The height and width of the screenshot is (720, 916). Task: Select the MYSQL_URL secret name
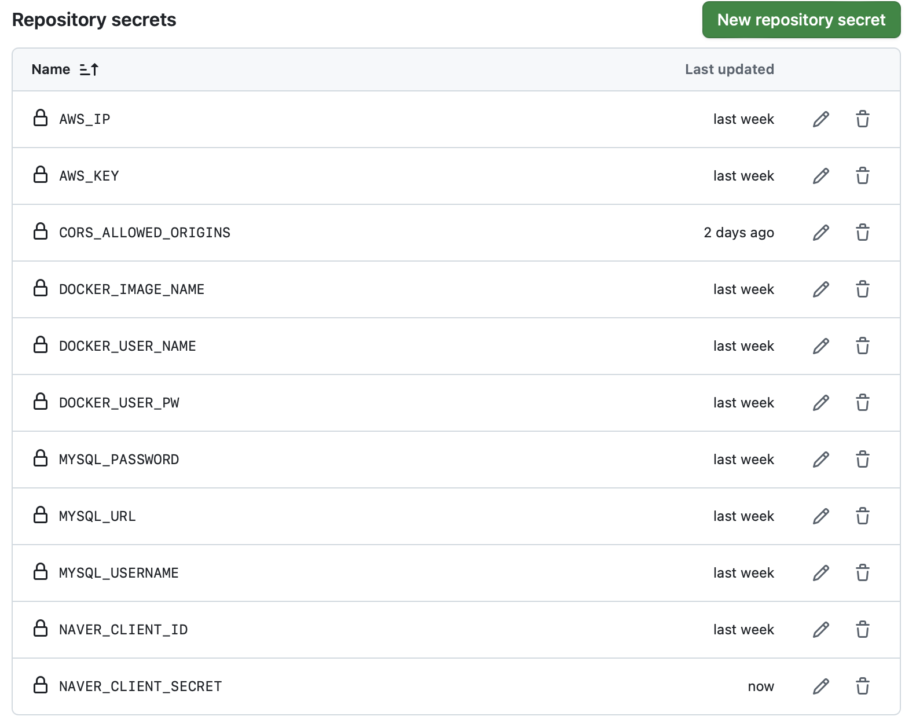pyautogui.click(x=97, y=516)
